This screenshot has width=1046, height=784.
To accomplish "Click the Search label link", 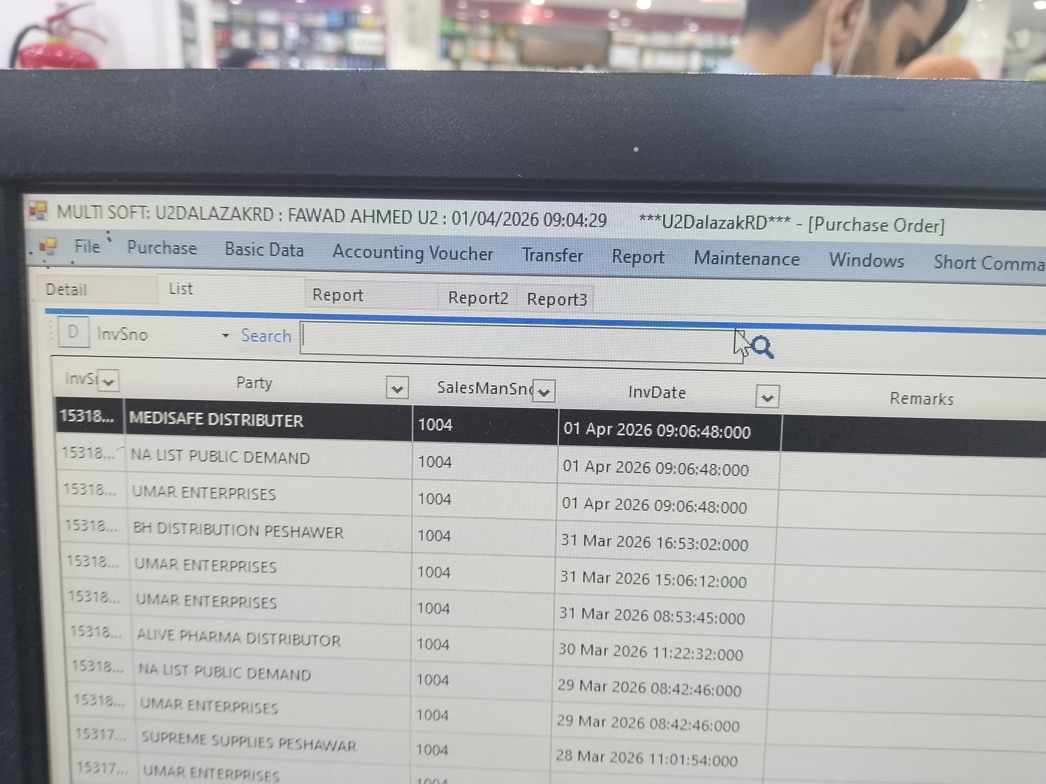I will 266,335.
